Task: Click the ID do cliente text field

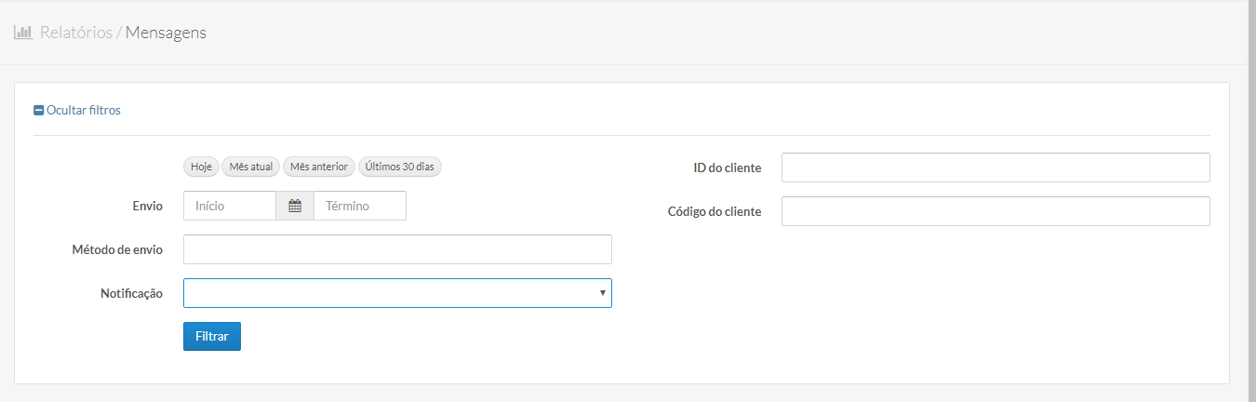Action: coord(995,167)
